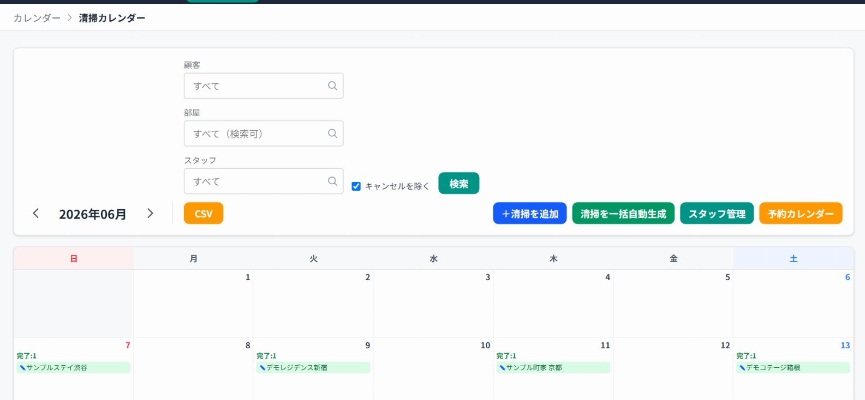The height and width of the screenshot is (400, 865).
Task: Toggle キャンセルを除く checkbox
Action: coord(356,186)
